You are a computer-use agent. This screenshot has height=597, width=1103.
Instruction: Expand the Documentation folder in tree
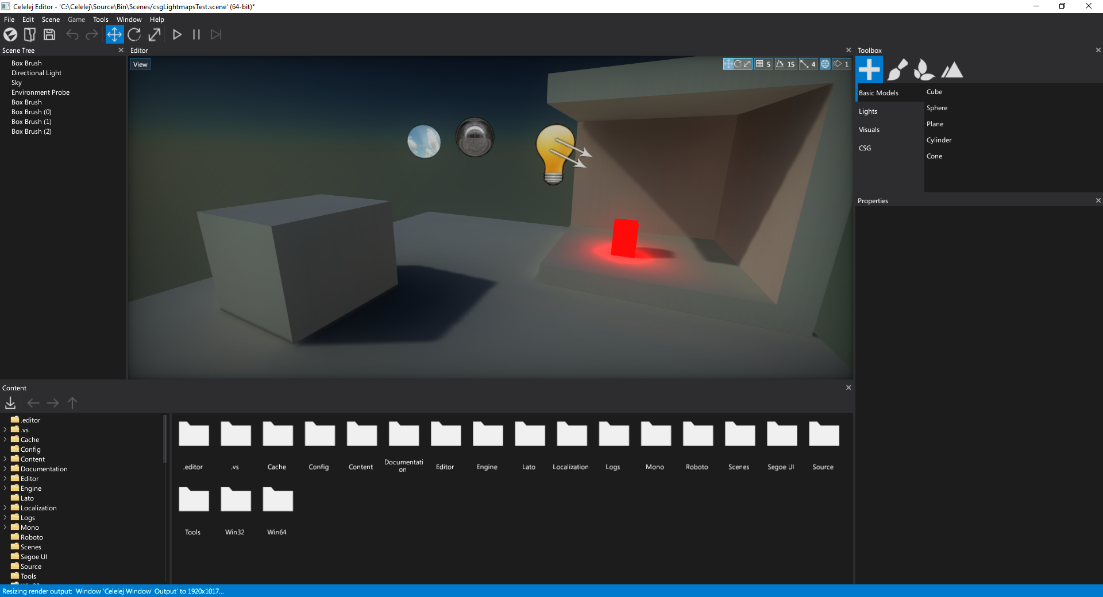(x=5, y=468)
